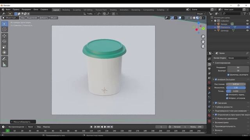Pick the Transform tool

[x=4, y=52]
